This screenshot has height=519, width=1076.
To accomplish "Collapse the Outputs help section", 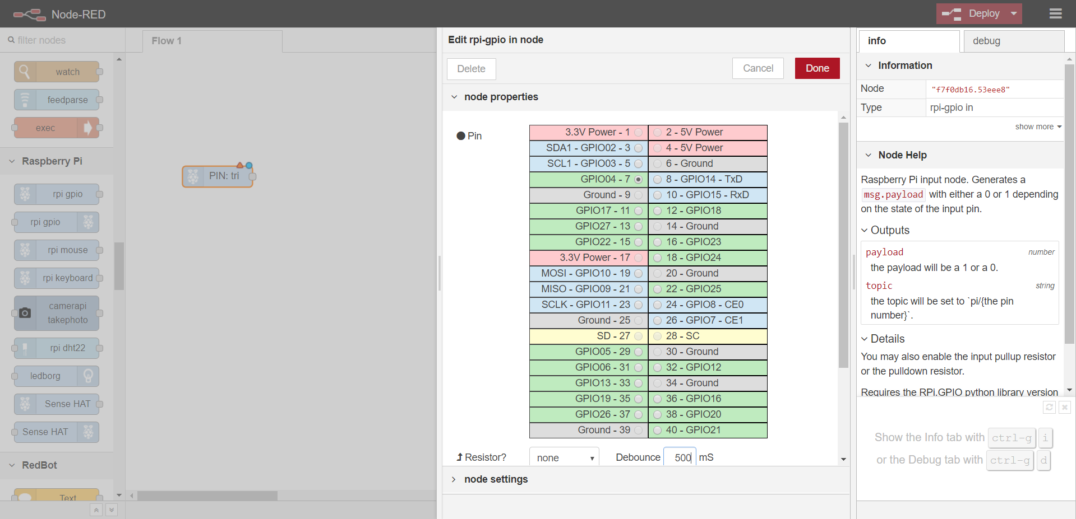I will [865, 230].
